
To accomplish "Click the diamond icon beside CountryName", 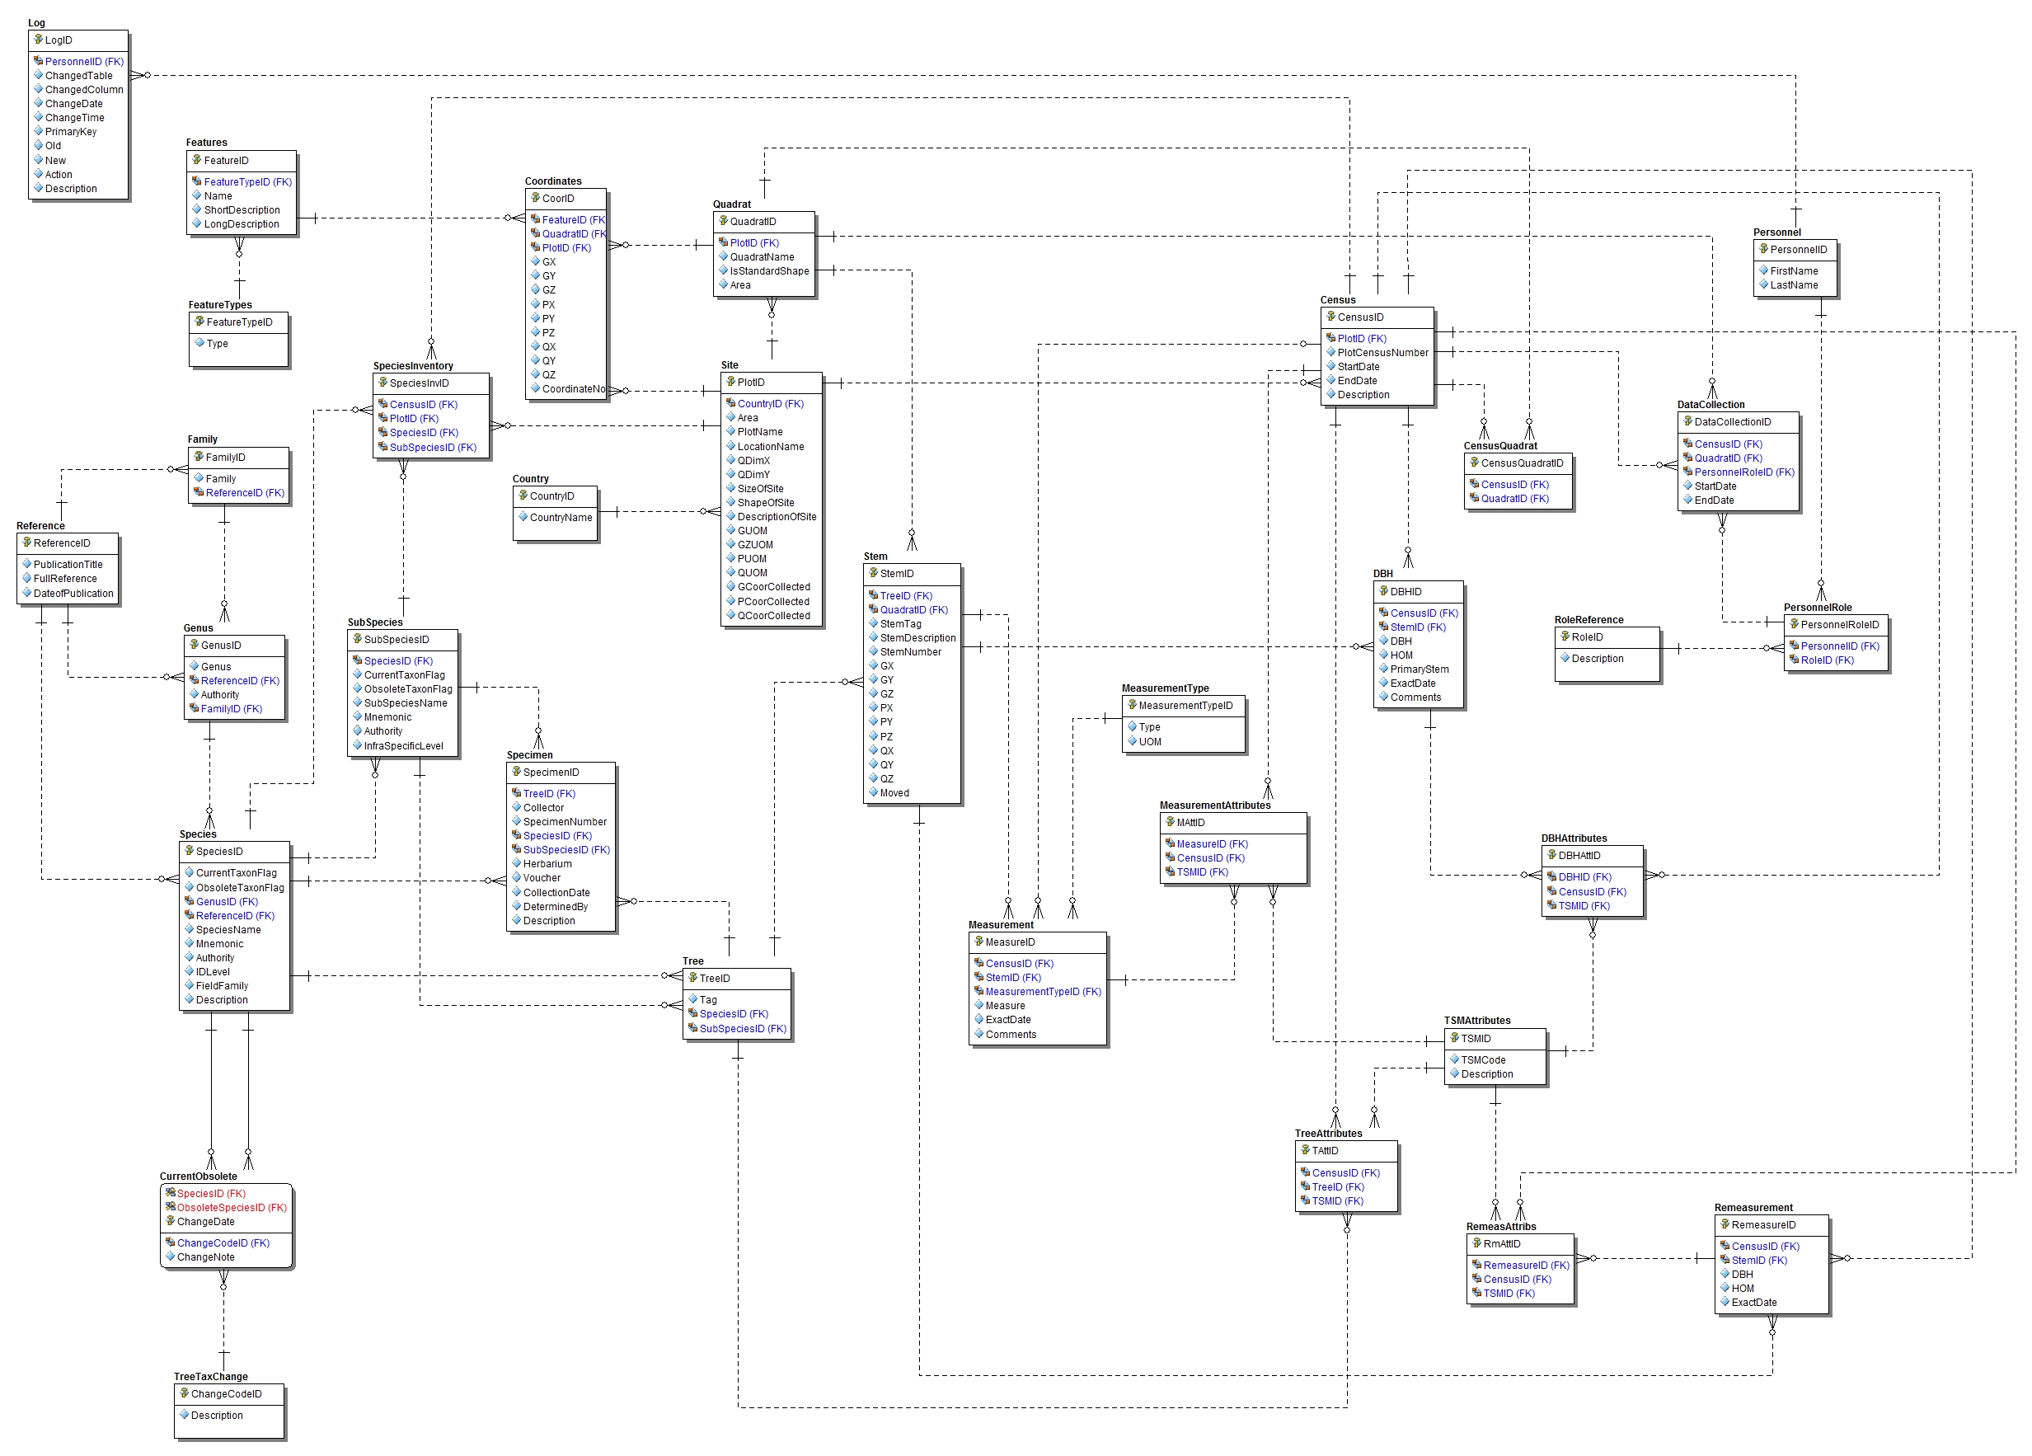I will [x=523, y=516].
